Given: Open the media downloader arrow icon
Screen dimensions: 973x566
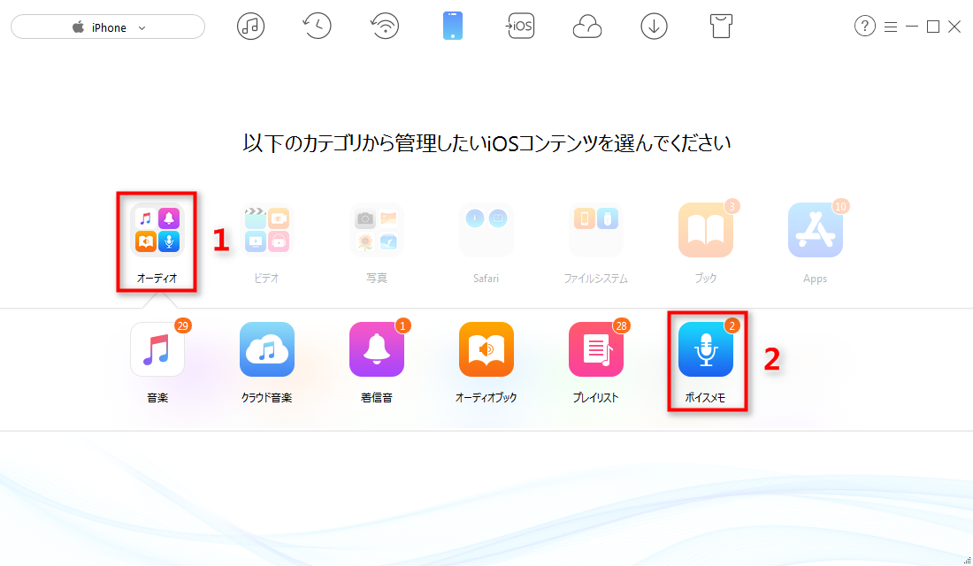Looking at the screenshot, I should tap(654, 27).
